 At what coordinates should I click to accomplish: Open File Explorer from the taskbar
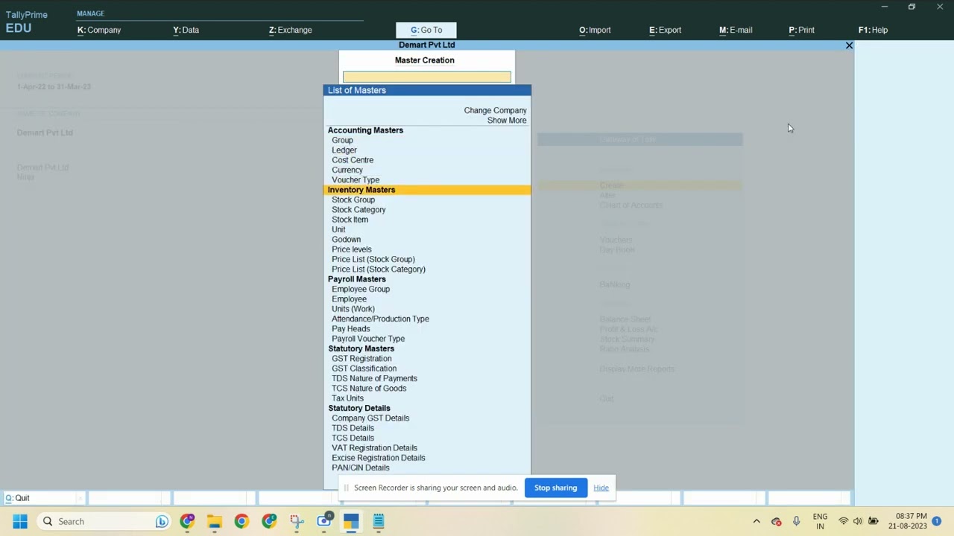click(215, 521)
